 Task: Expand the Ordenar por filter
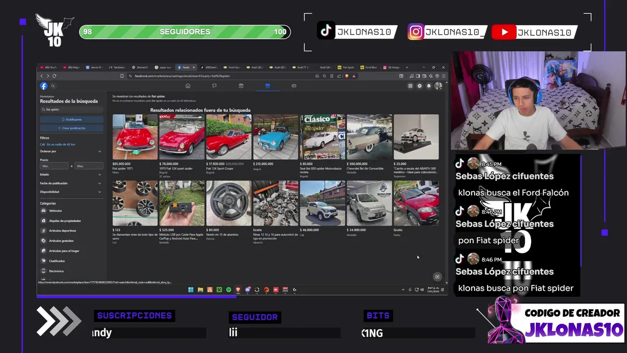(x=72, y=151)
